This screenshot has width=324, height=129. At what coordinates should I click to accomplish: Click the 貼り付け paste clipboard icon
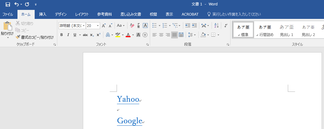[x=8, y=26]
